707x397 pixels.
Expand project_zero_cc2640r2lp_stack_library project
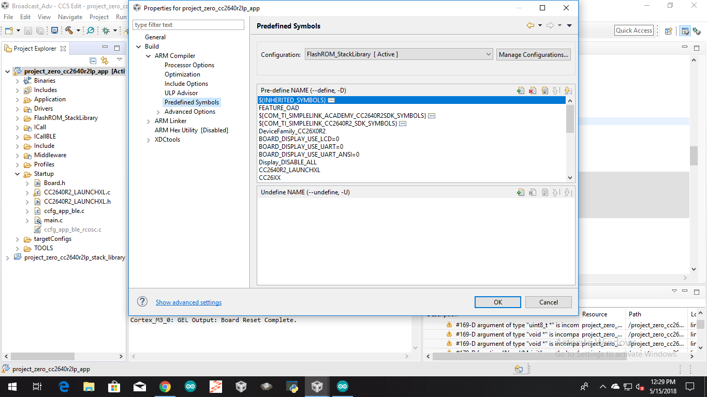(x=7, y=257)
